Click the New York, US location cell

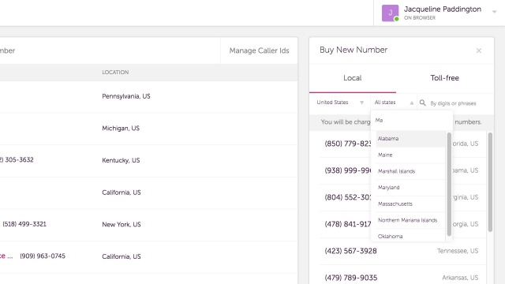(x=122, y=224)
